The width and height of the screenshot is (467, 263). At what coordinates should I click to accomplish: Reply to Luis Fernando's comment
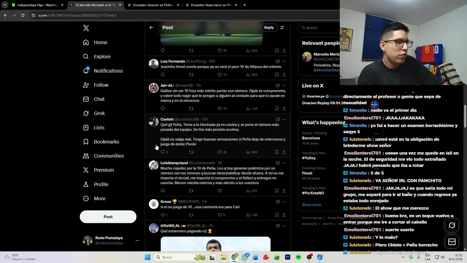pyautogui.click(x=163, y=75)
